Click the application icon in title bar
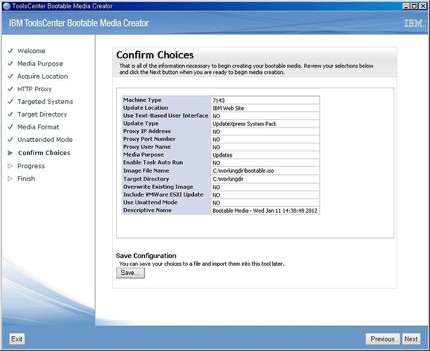 [6, 6]
